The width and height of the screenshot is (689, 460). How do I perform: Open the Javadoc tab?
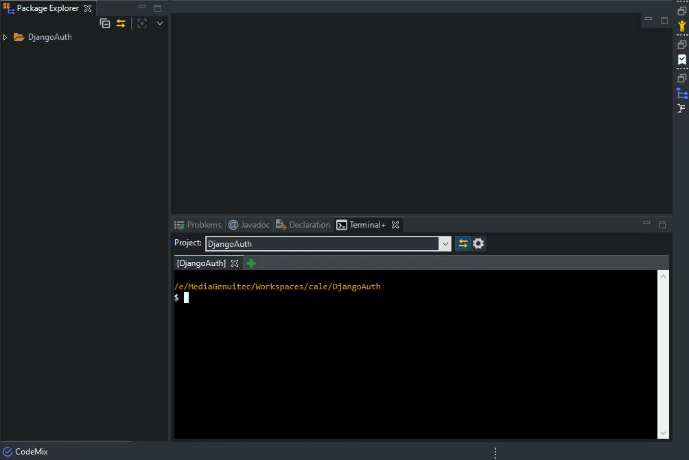(x=249, y=225)
